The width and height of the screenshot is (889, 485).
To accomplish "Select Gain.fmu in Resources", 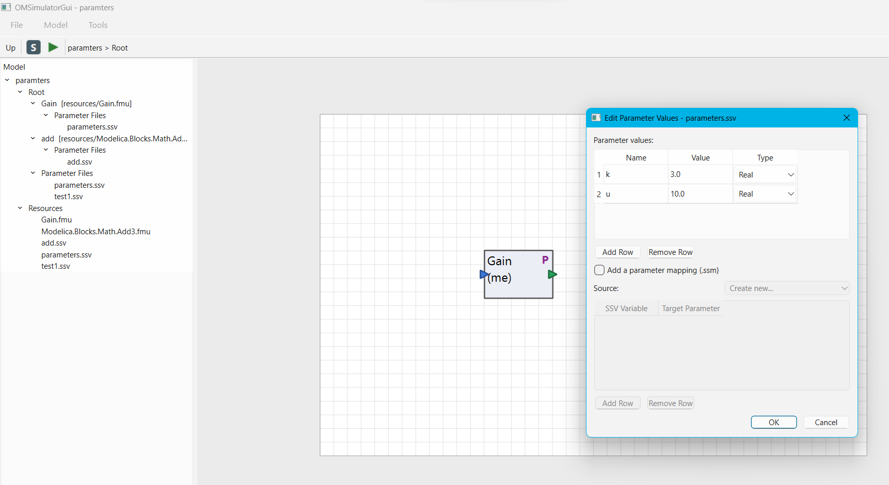I will coord(57,220).
